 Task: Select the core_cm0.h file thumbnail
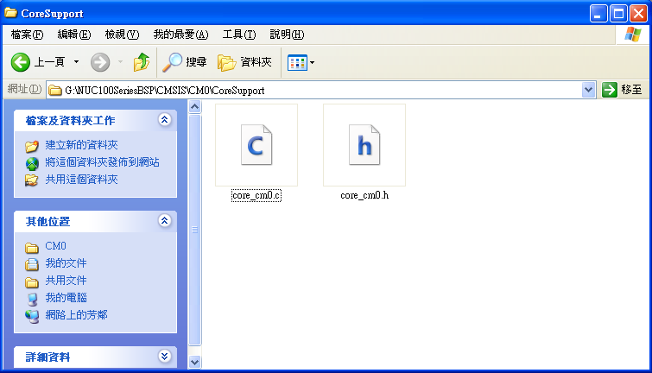pos(364,145)
